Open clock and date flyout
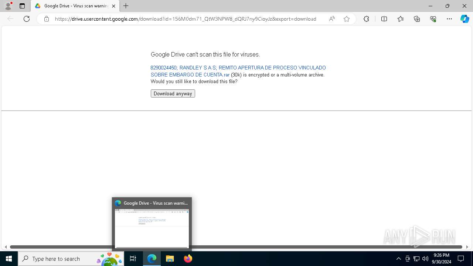 (x=442, y=259)
